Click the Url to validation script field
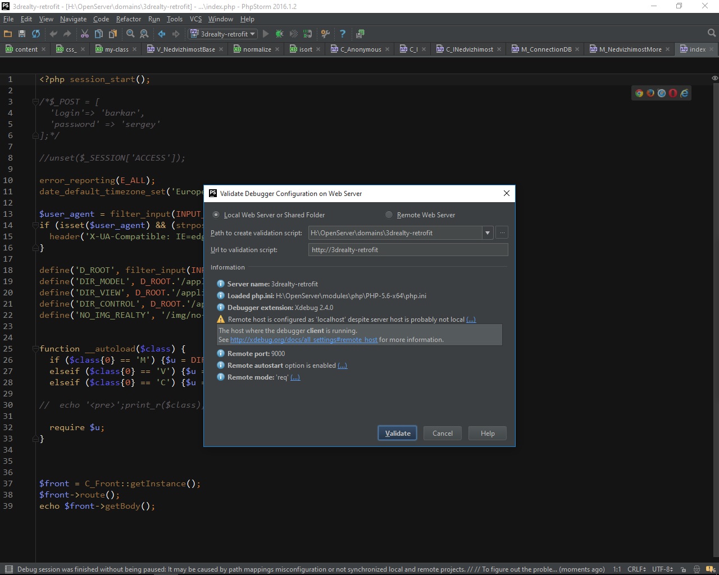The image size is (719, 575). coord(408,250)
